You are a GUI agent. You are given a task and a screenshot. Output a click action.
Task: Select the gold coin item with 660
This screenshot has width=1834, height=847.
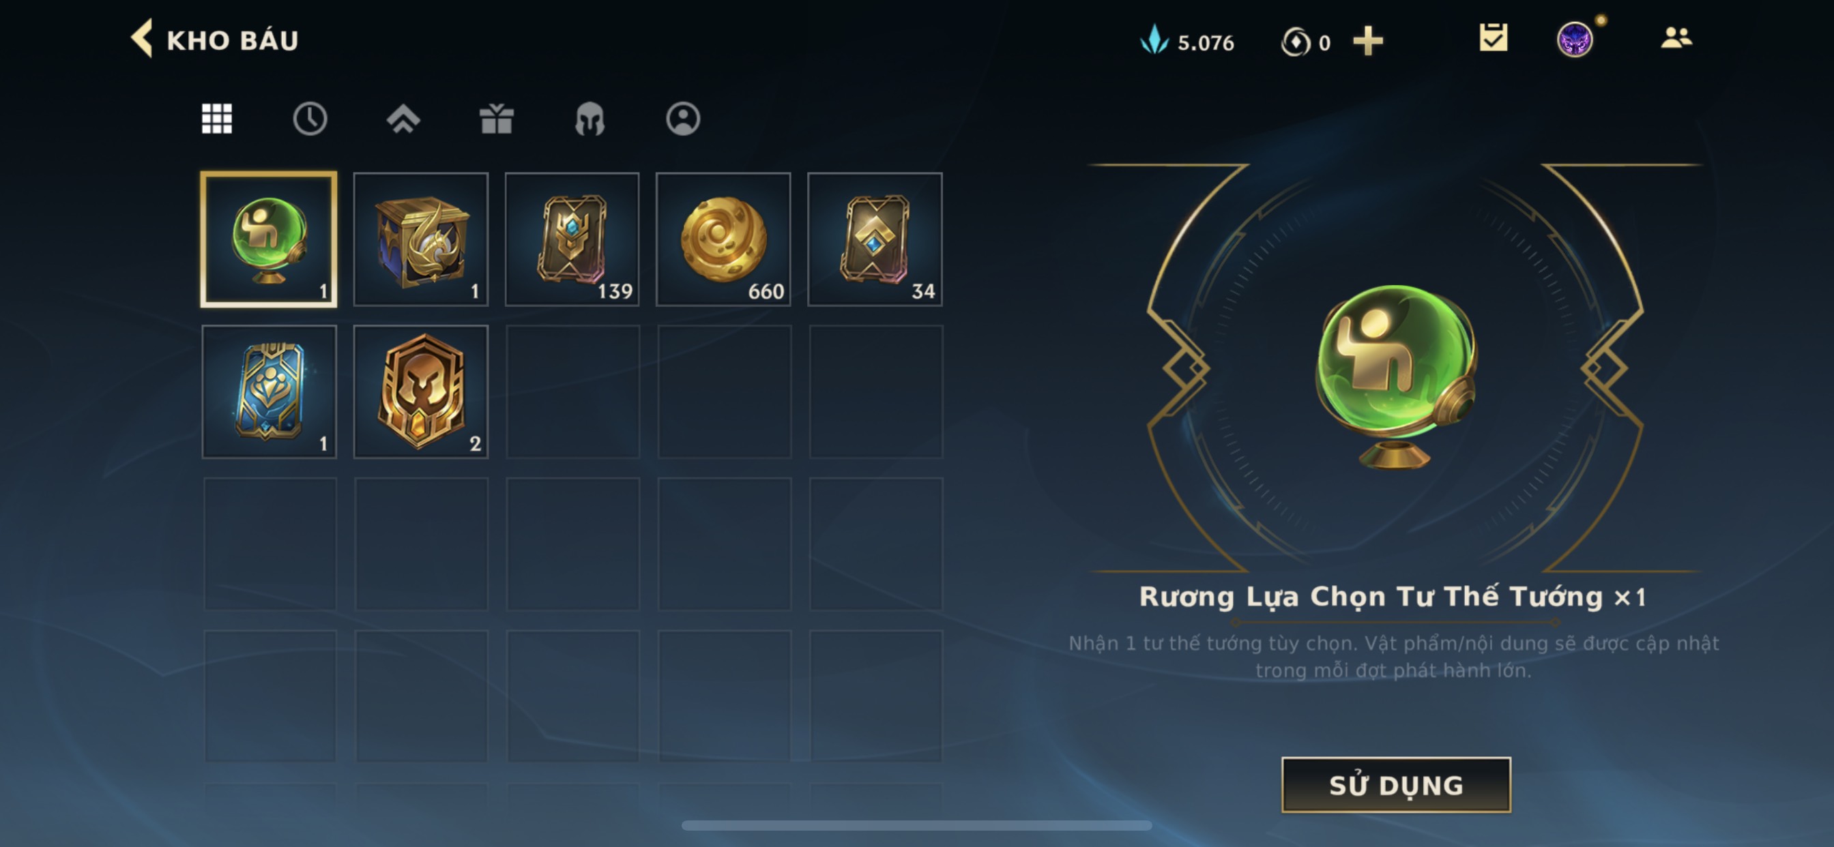(x=723, y=239)
